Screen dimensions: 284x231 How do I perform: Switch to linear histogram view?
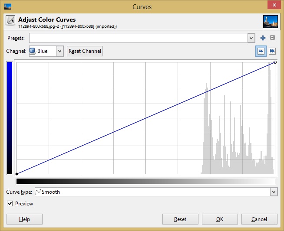tap(261, 51)
